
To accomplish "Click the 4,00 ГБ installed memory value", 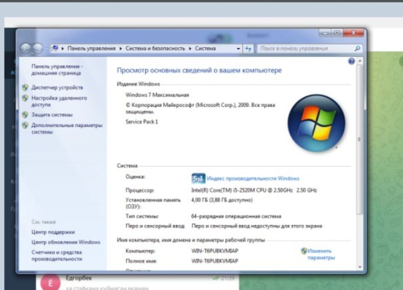I will pos(222,200).
